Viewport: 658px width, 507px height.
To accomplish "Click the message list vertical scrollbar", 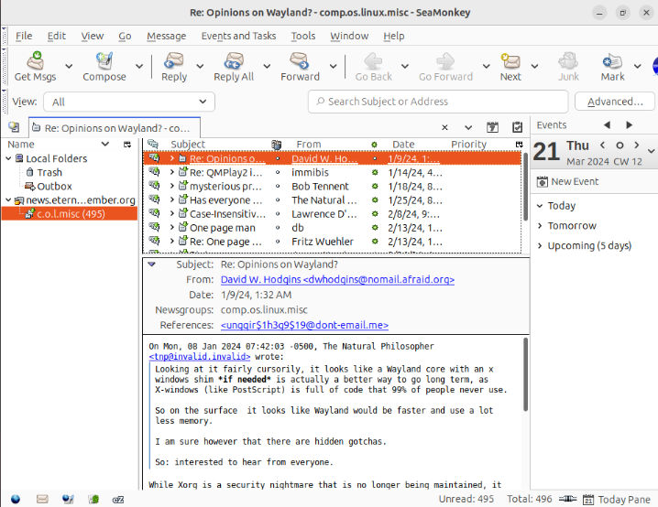I will 525,187.
